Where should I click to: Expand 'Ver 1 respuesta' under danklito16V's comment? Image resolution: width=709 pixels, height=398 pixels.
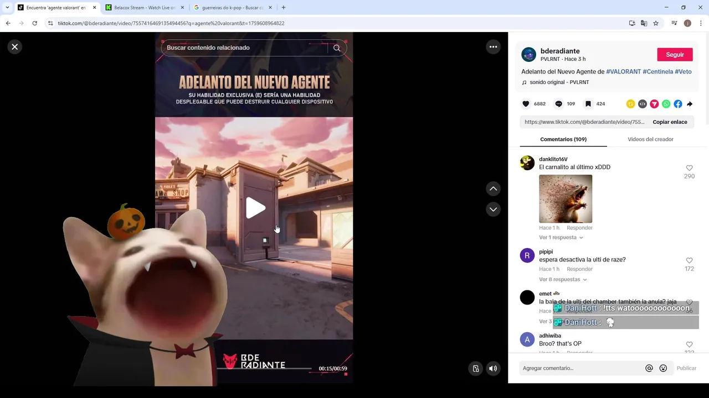(x=561, y=238)
